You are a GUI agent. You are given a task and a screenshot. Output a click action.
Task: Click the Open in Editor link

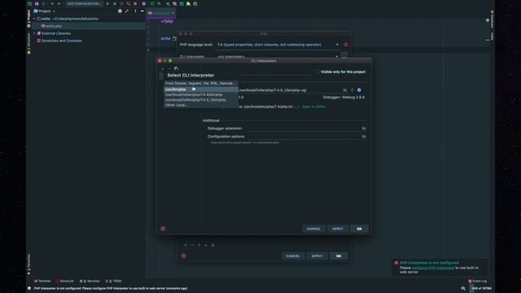[313, 107]
